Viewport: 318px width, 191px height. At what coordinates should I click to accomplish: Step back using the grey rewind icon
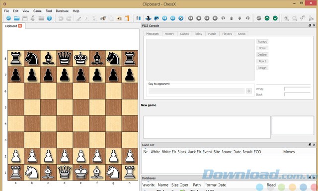199,18
